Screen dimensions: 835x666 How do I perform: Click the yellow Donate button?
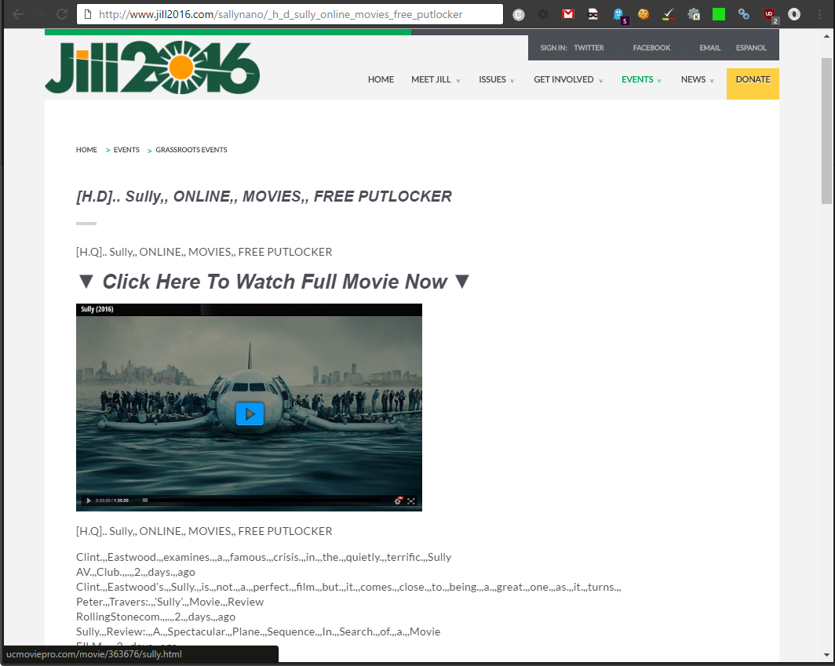tap(753, 84)
